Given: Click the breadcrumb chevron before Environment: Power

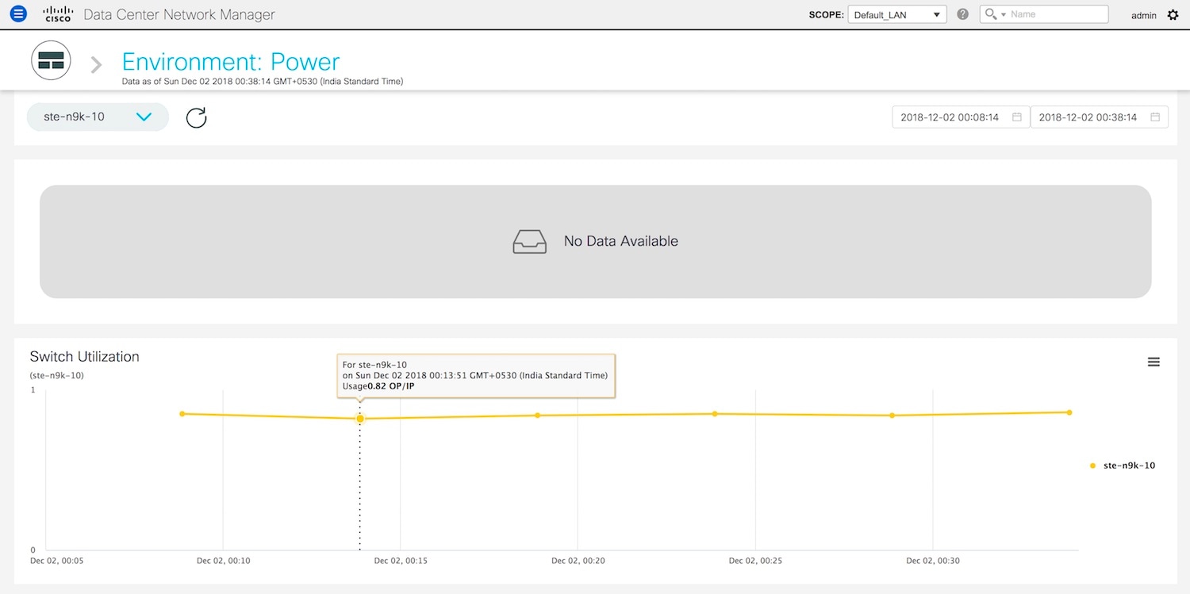Looking at the screenshot, I should pyautogui.click(x=97, y=64).
